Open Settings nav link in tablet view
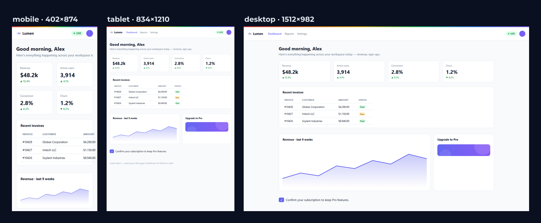This screenshot has width=541, height=223. tap(154, 32)
